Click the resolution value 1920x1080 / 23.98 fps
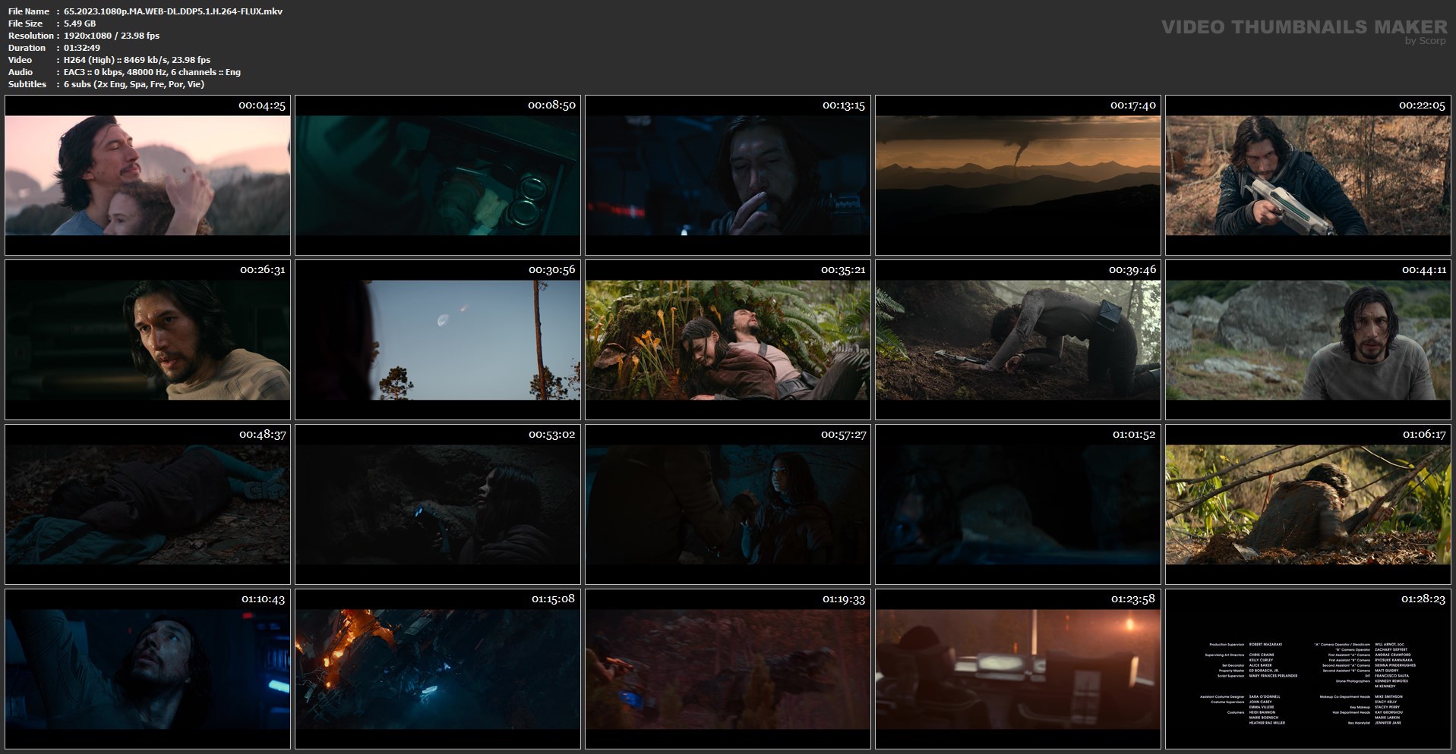This screenshot has width=1456, height=754. click(x=112, y=36)
